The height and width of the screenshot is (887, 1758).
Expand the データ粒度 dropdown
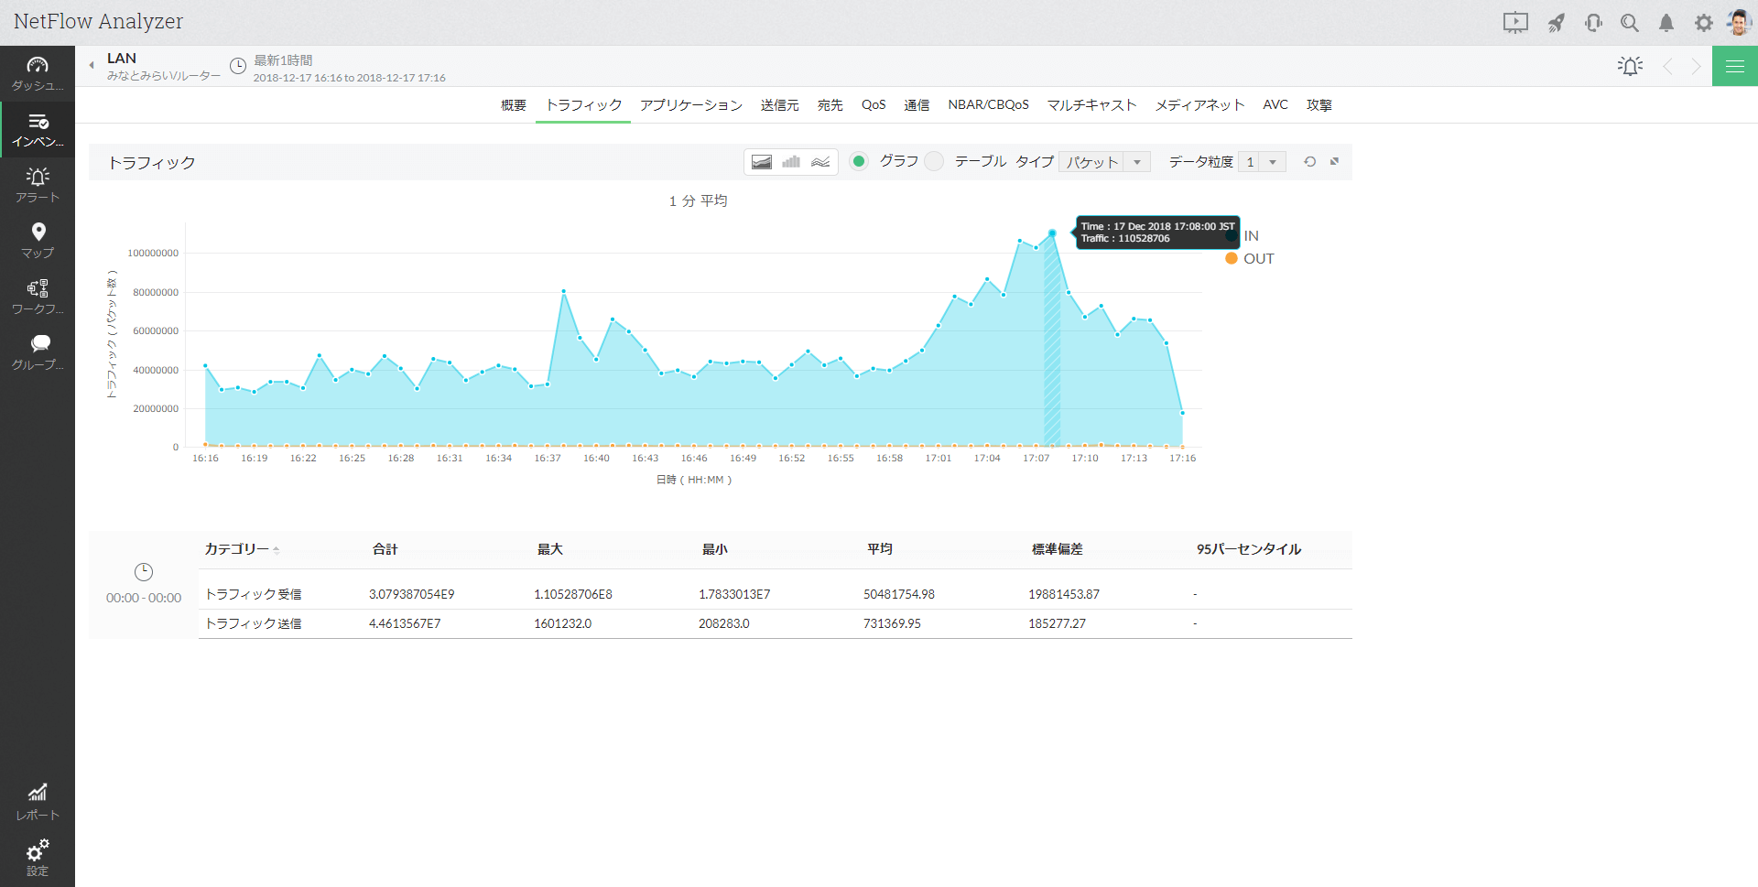coord(1262,162)
